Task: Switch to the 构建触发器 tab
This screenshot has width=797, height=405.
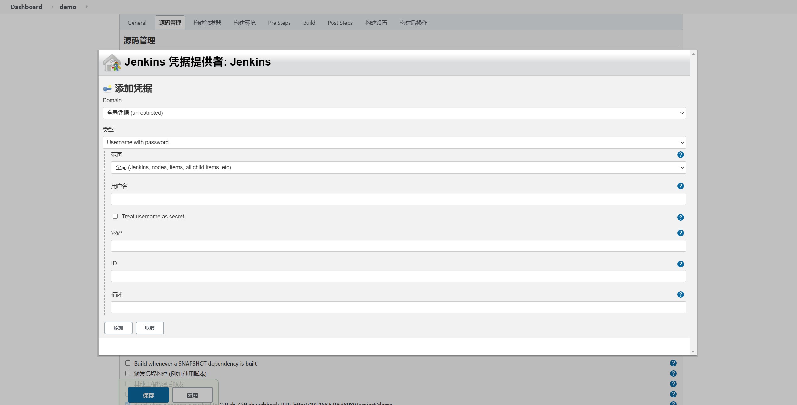Action: (x=207, y=23)
